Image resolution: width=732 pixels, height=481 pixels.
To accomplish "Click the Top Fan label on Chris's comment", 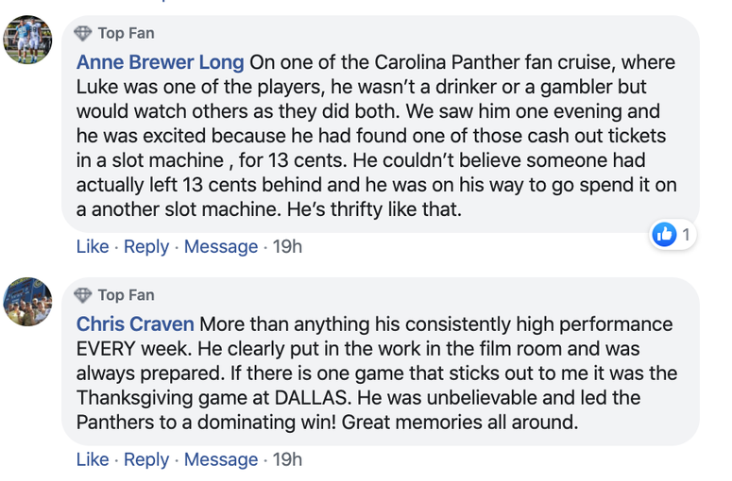I will pos(126,295).
